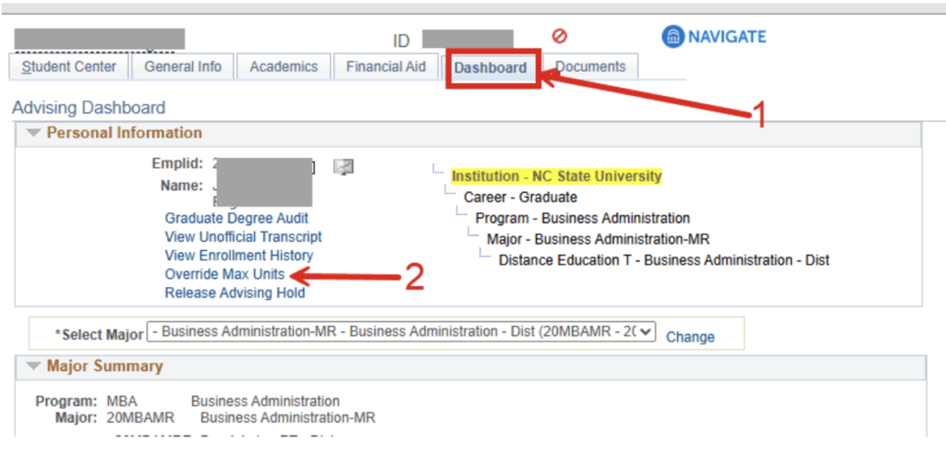
Task: Select Institution - NC State University node
Action: 556,176
